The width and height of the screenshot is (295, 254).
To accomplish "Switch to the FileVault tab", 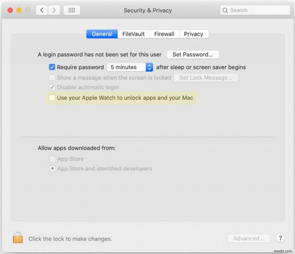I will pos(133,34).
